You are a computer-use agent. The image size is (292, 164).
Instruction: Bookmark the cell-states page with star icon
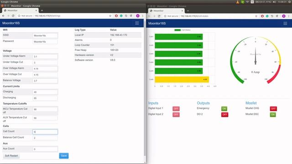256,16
